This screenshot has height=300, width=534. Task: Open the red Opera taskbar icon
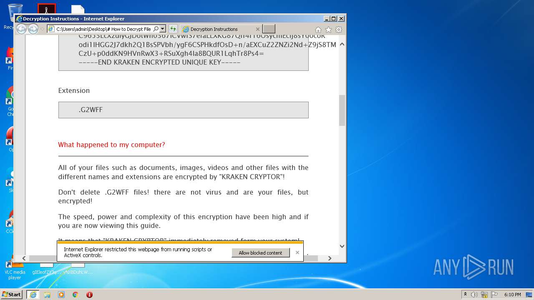point(89,295)
